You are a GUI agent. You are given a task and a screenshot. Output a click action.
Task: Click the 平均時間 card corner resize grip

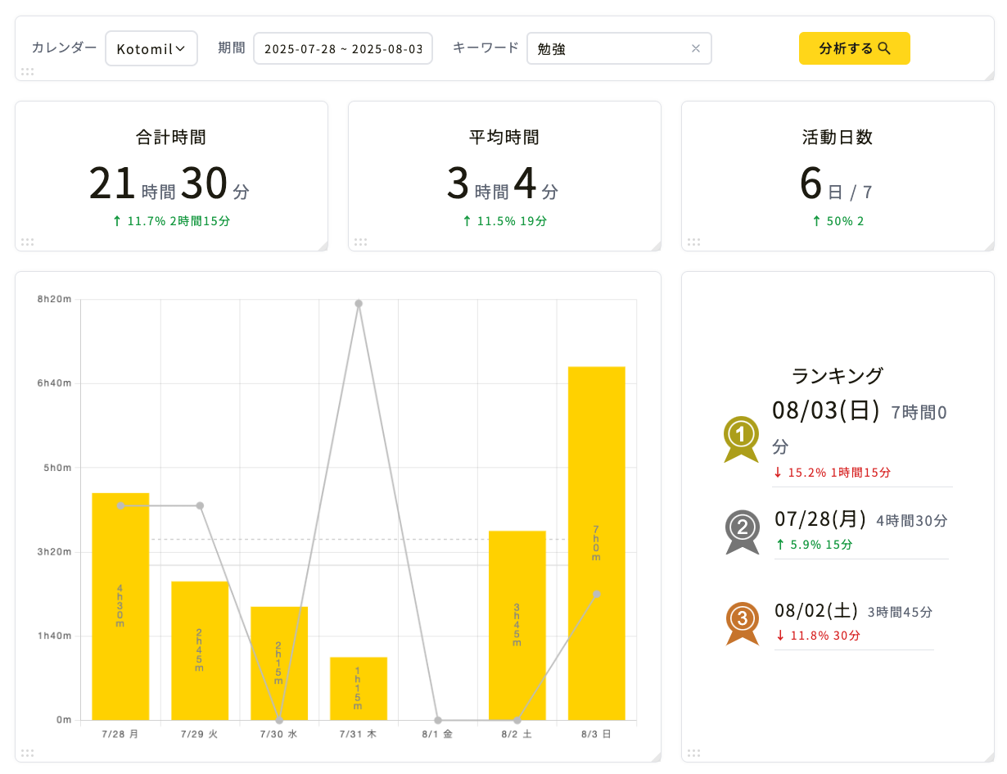pos(656,246)
